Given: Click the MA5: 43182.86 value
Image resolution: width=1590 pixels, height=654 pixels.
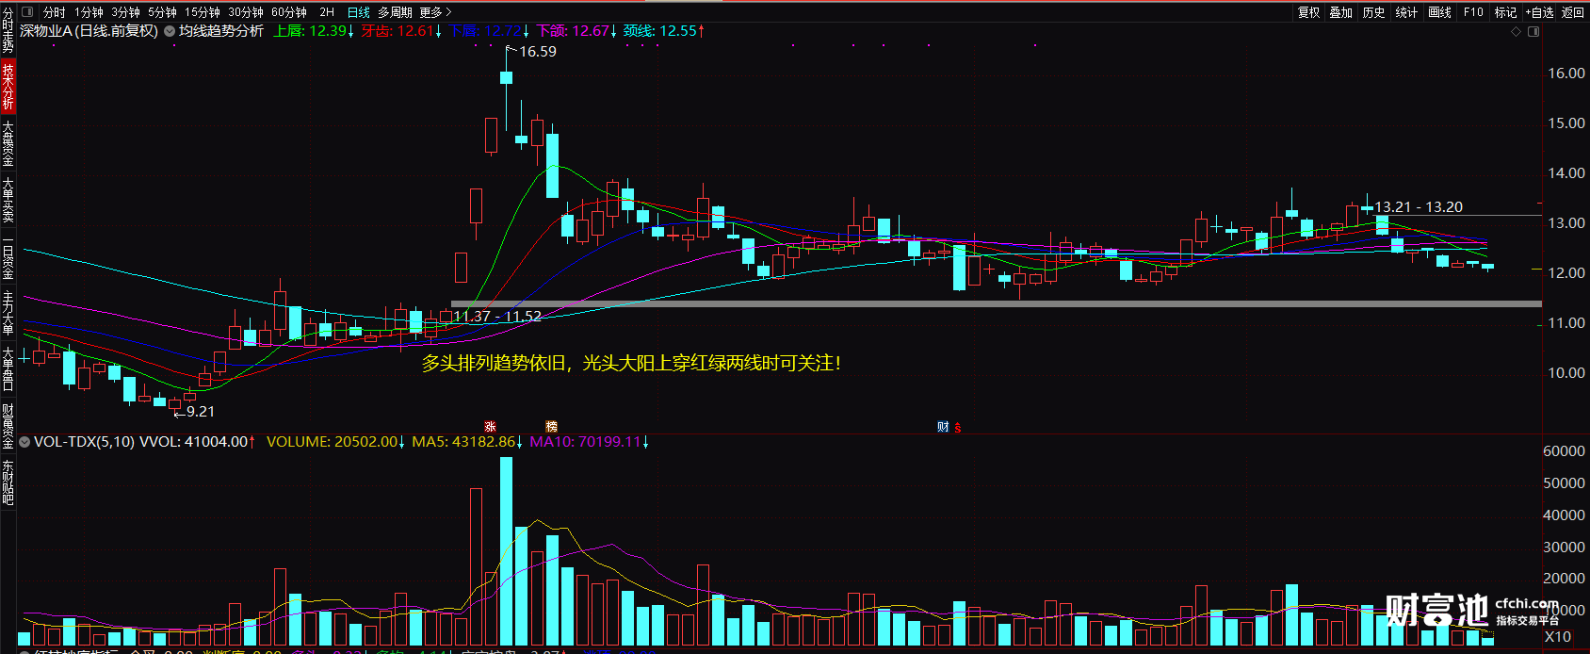Looking at the screenshot, I should tap(467, 442).
